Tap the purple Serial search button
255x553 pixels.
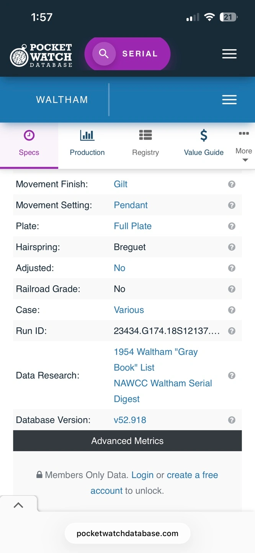pos(127,54)
